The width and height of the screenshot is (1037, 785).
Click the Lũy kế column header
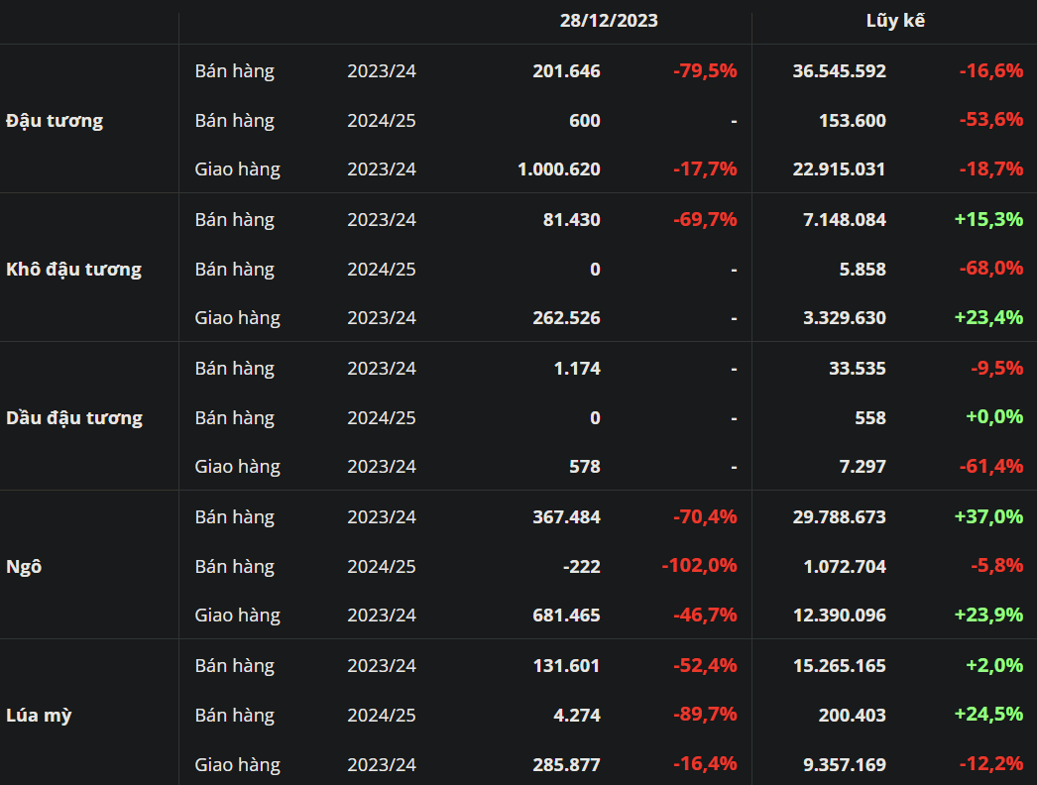tap(895, 21)
